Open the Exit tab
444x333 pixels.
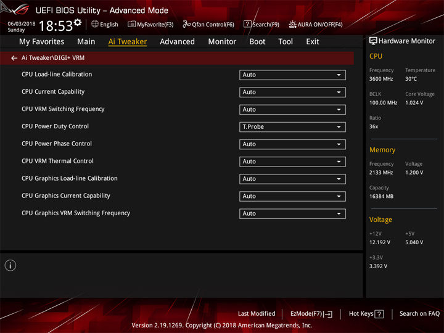[313, 42]
